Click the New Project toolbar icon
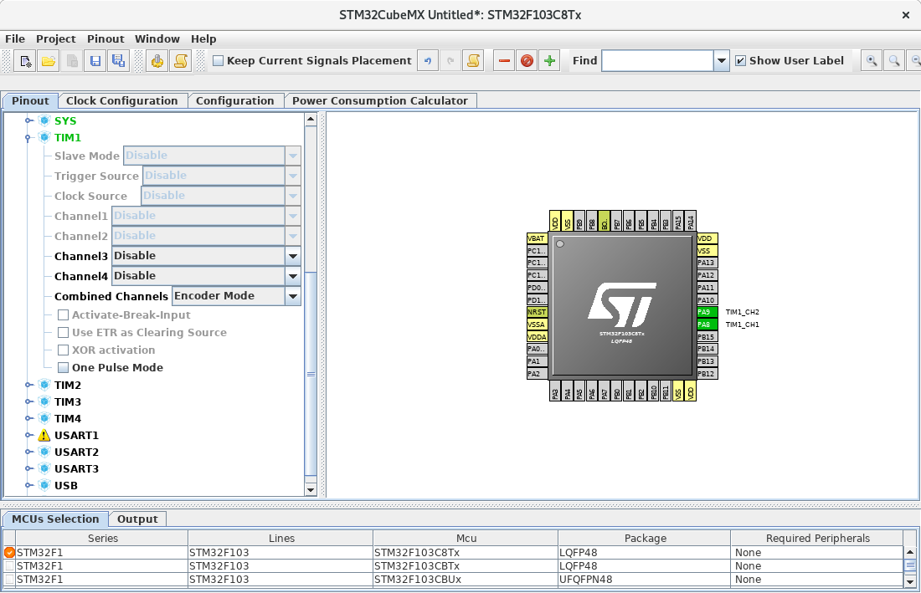The width and height of the screenshot is (921, 593). pyautogui.click(x=26, y=60)
